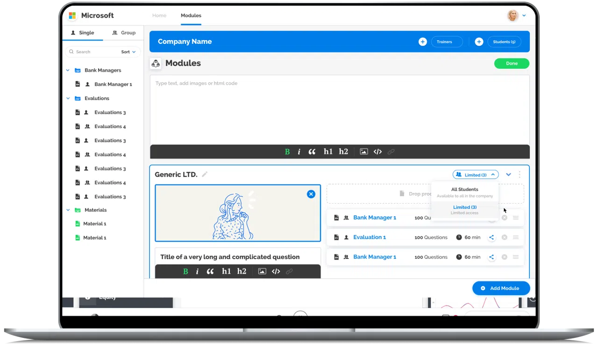Select the woman illustration thumbnail
598x344 pixels.
tap(238, 213)
